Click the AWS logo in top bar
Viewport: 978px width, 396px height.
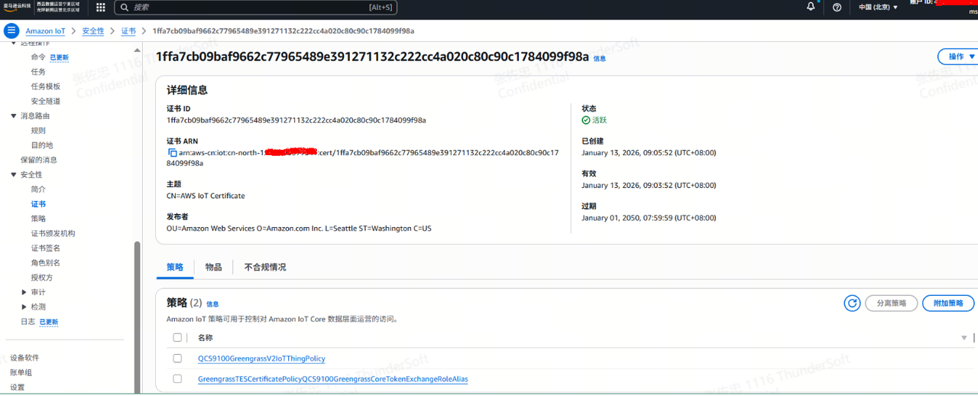[16, 7]
